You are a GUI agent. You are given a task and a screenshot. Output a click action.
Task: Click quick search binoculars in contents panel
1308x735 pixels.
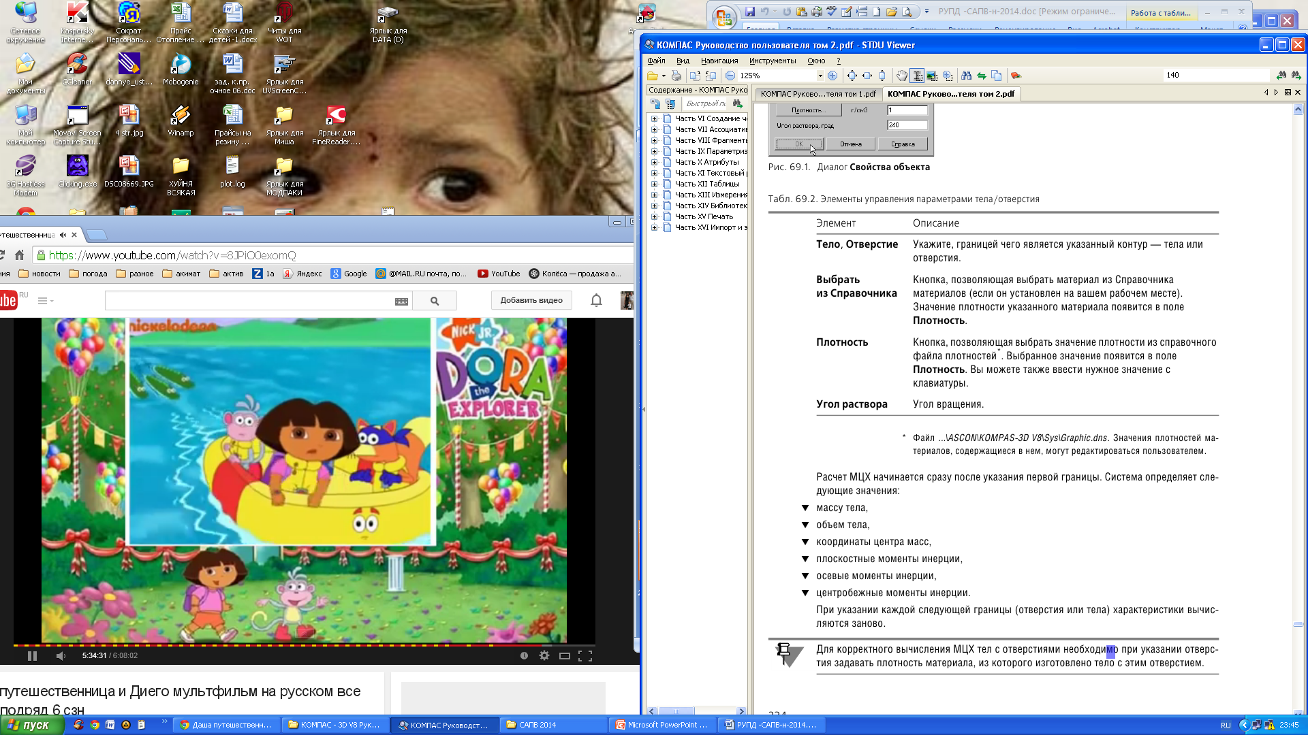coord(738,103)
